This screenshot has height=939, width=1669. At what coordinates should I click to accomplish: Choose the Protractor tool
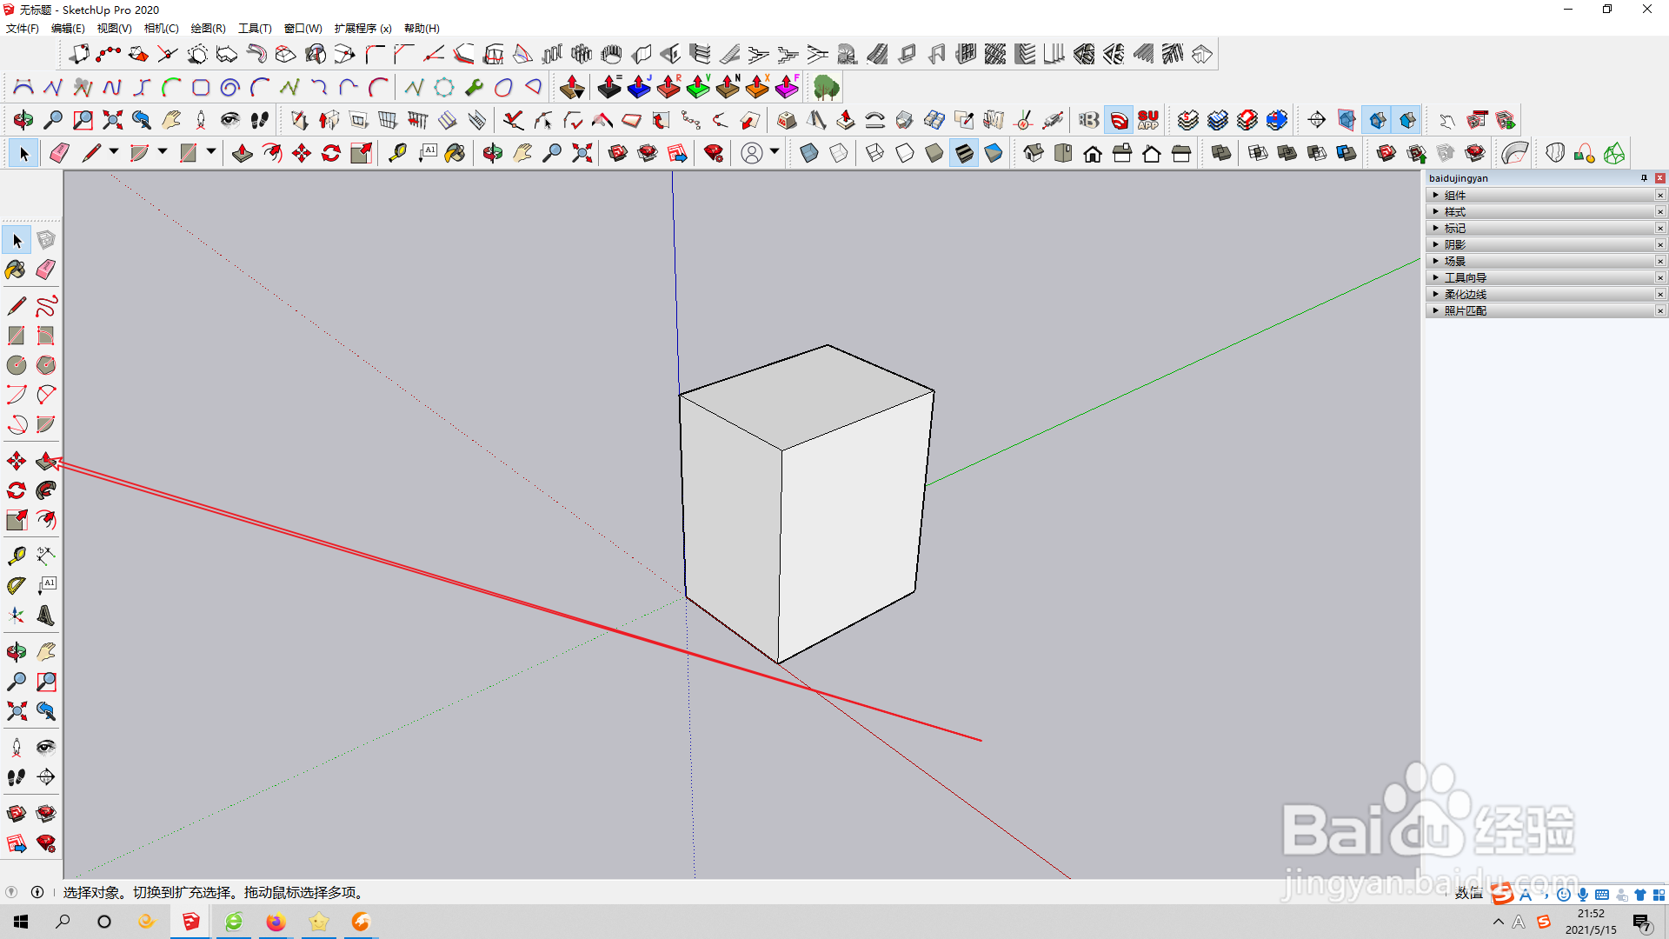coord(16,586)
